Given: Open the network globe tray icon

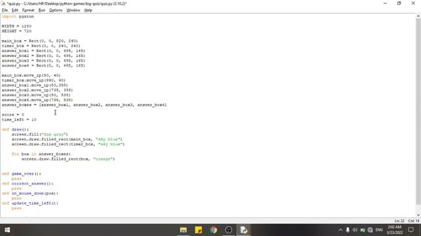Looking at the screenshot, I should pos(370,230).
